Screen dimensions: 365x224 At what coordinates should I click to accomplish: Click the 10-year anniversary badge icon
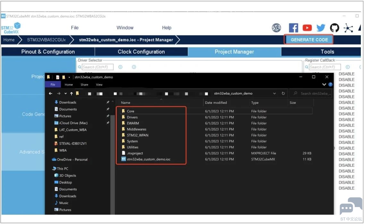(276, 28)
